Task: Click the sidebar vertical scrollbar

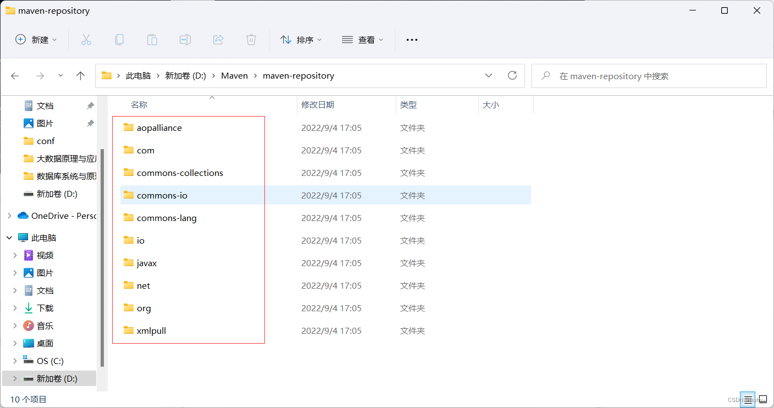Action: (102, 257)
